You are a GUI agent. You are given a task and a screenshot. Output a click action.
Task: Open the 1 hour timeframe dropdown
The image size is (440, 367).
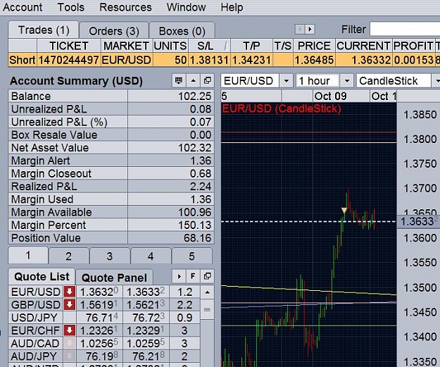click(347, 81)
